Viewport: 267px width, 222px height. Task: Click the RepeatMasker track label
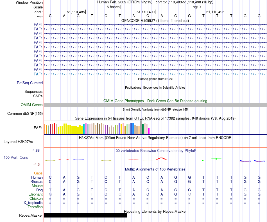click(x=31, y=215)
